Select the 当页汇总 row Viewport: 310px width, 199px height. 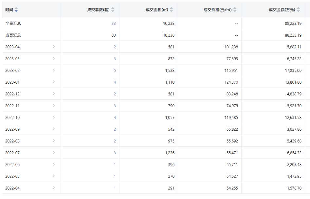[13, 35]
